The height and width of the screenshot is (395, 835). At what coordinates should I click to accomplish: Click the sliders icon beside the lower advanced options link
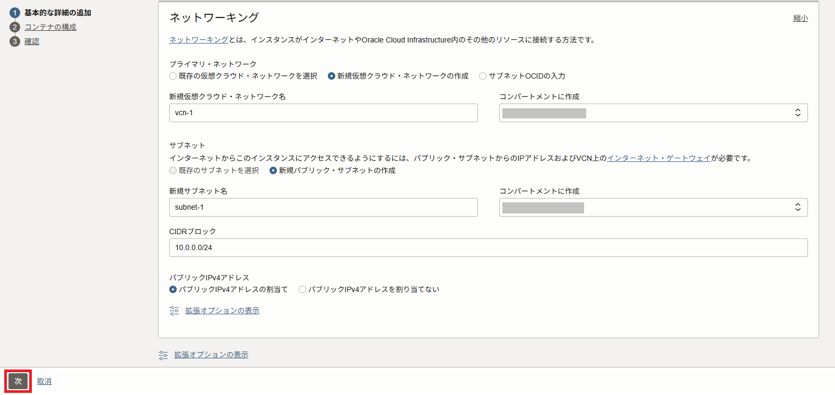(163, 355)
